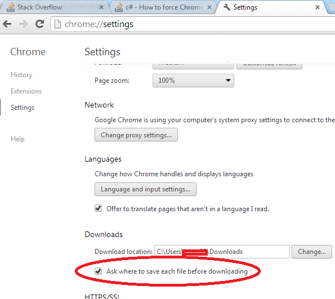
Task: Reload the page with the refresh icon
Action: [x=40, y=24]
